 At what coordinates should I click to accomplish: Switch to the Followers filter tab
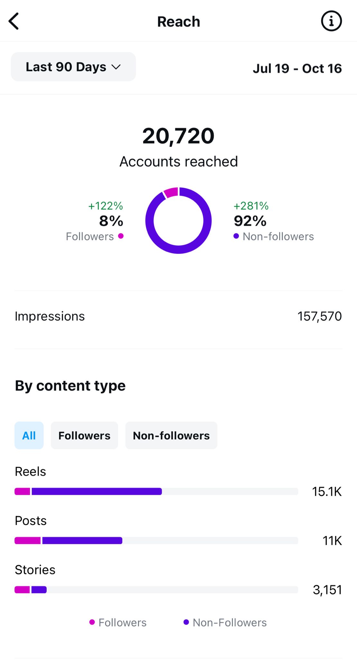point(84,435)
